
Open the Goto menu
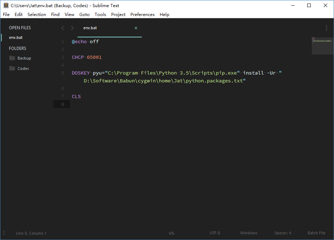84,15
